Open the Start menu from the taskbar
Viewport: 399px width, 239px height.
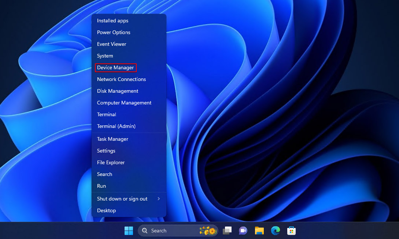tap(129, 231)
